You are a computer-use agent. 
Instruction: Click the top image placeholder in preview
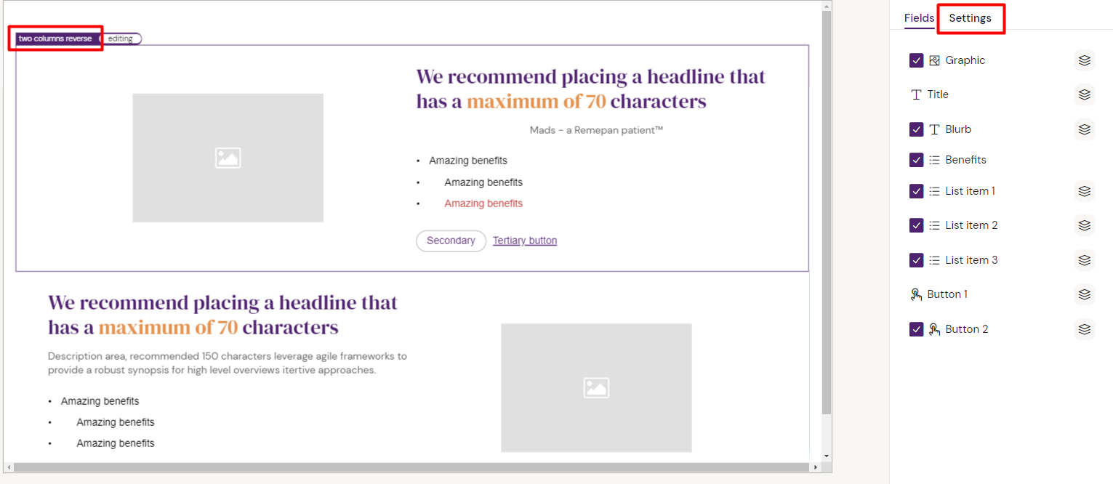[x=228, y=158]
